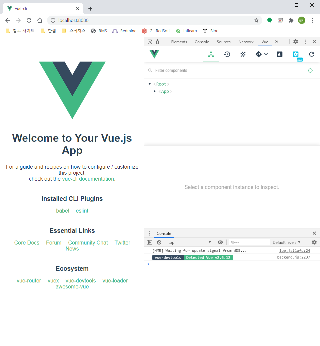This screenshot has height=346, width=320.
Task: Open a new browser tab with plus
Action: point(90,9)
